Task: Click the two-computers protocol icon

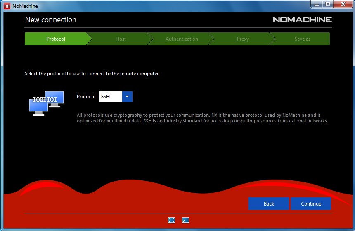Action: pos(46,104)
